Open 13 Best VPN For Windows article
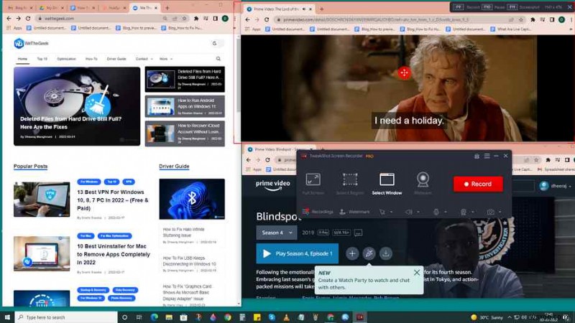Viewport: 575px width, 323px height. coord(113,200)
